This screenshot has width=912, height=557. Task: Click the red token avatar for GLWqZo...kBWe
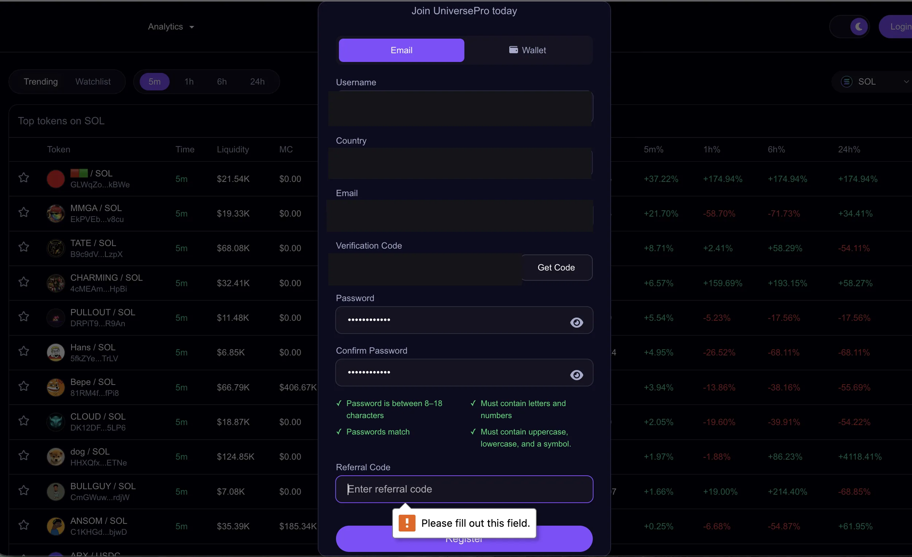pyautogui.click(x=55, y=179)
